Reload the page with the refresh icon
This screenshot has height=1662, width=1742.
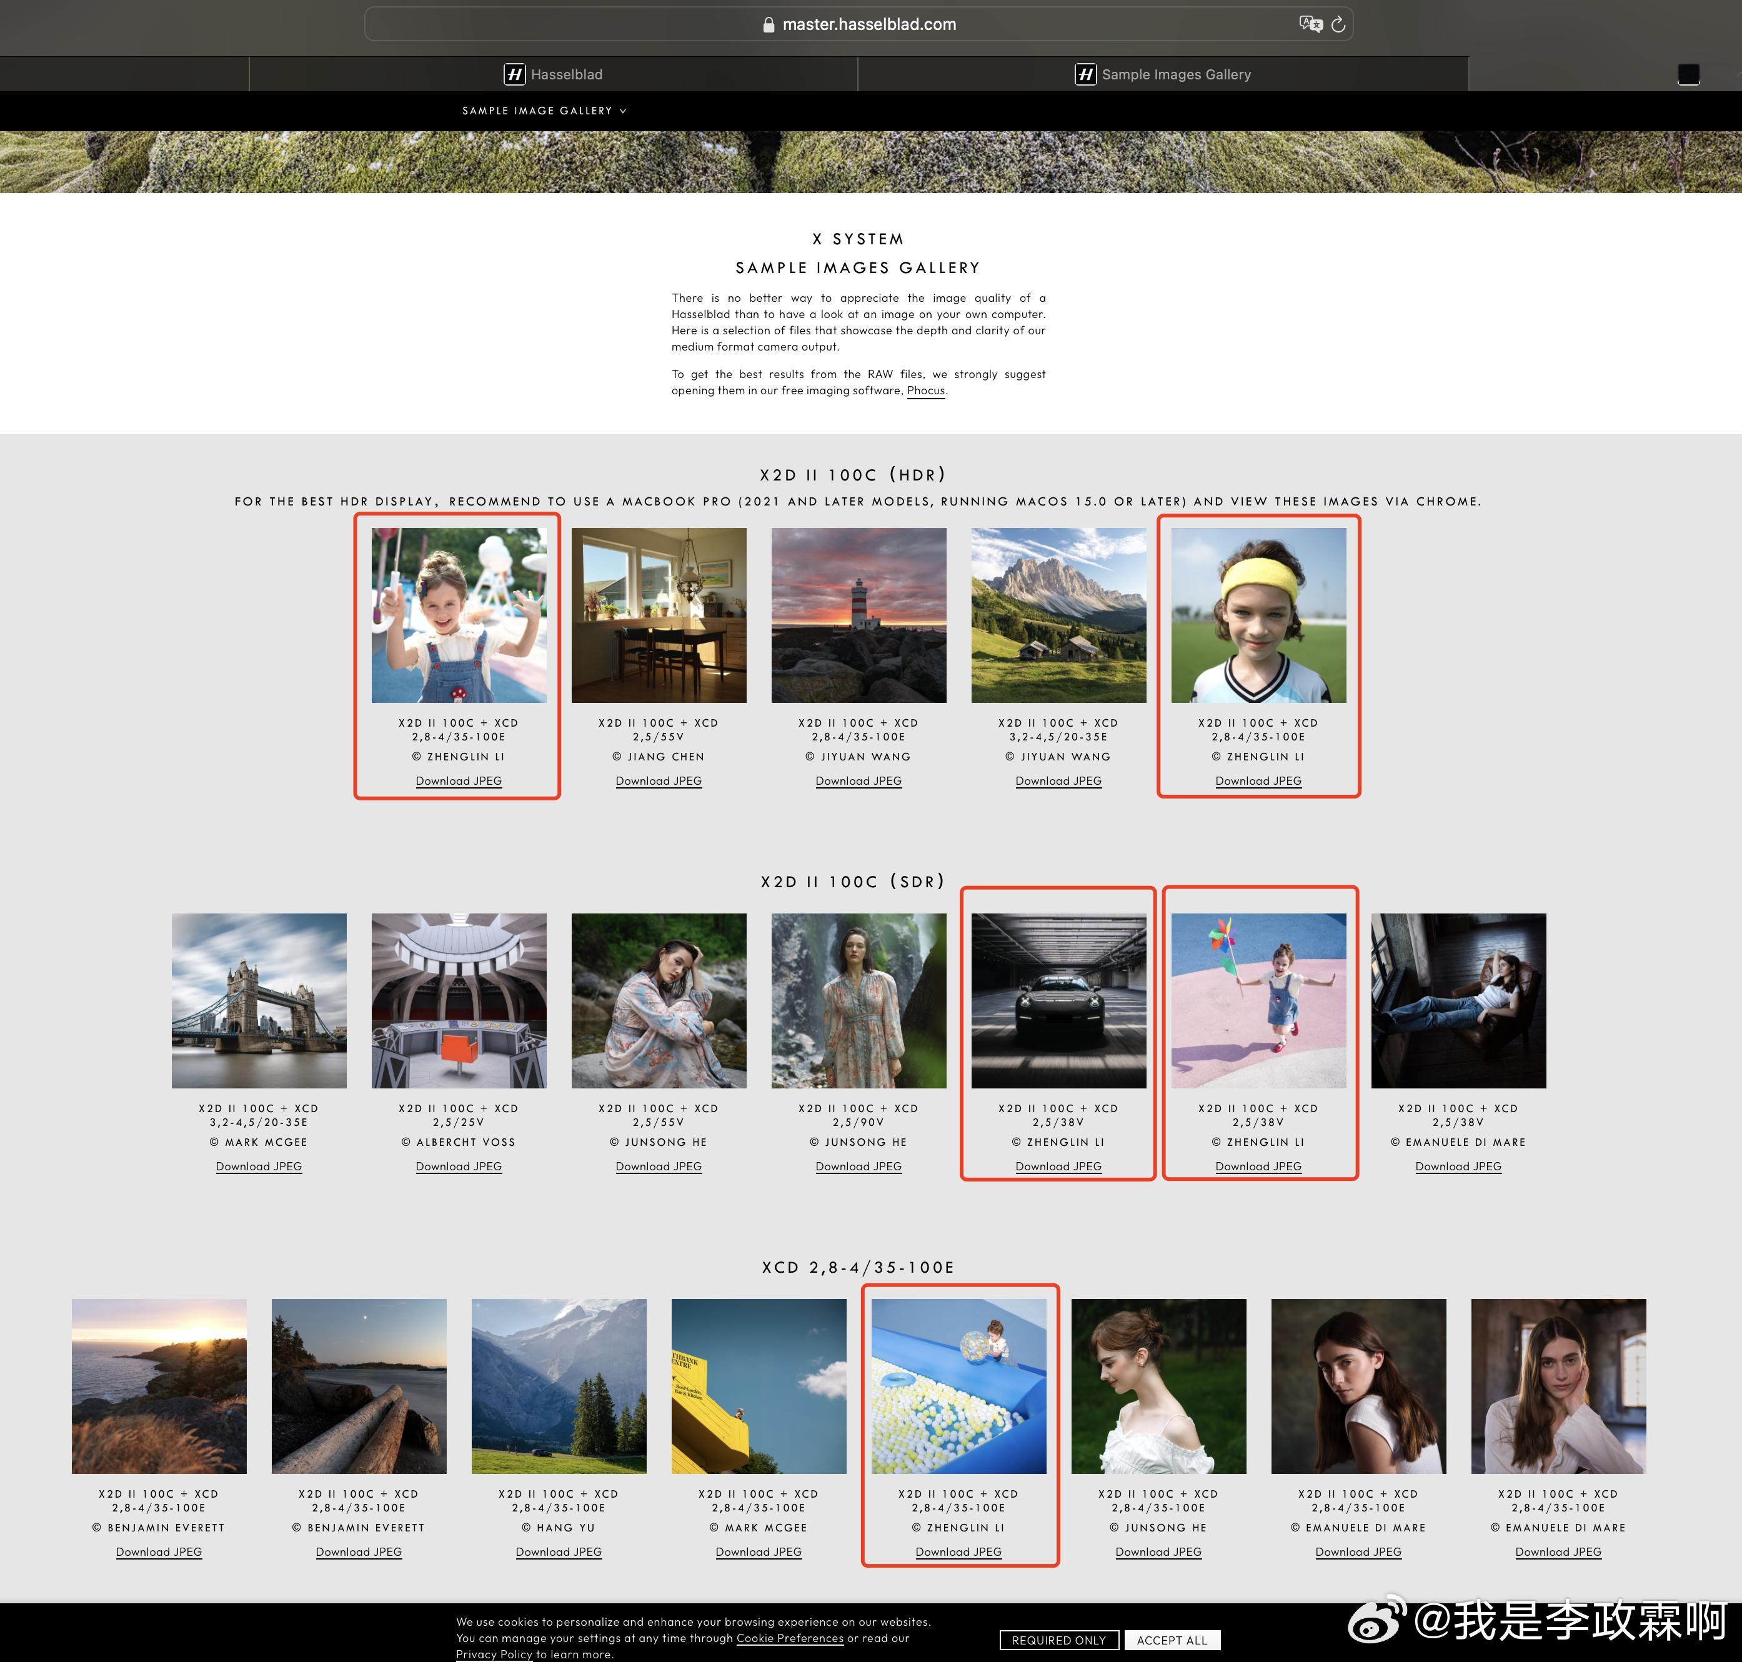point(1338,25)
